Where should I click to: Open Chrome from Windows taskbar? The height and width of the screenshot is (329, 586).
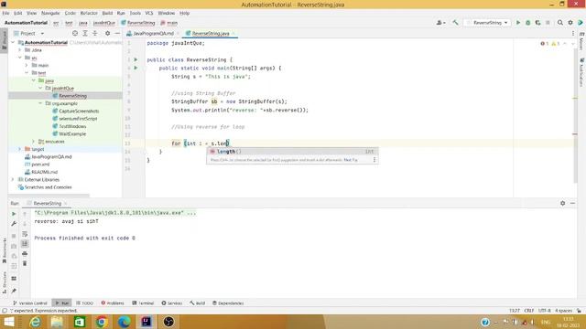coord(102,322)
